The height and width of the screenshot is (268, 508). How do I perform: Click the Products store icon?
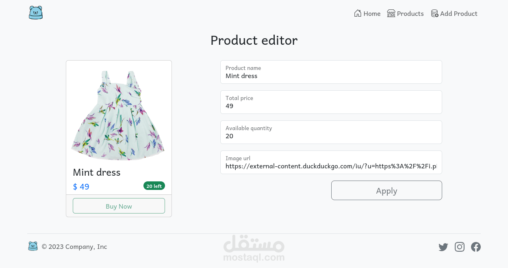[x=391, y=13]
